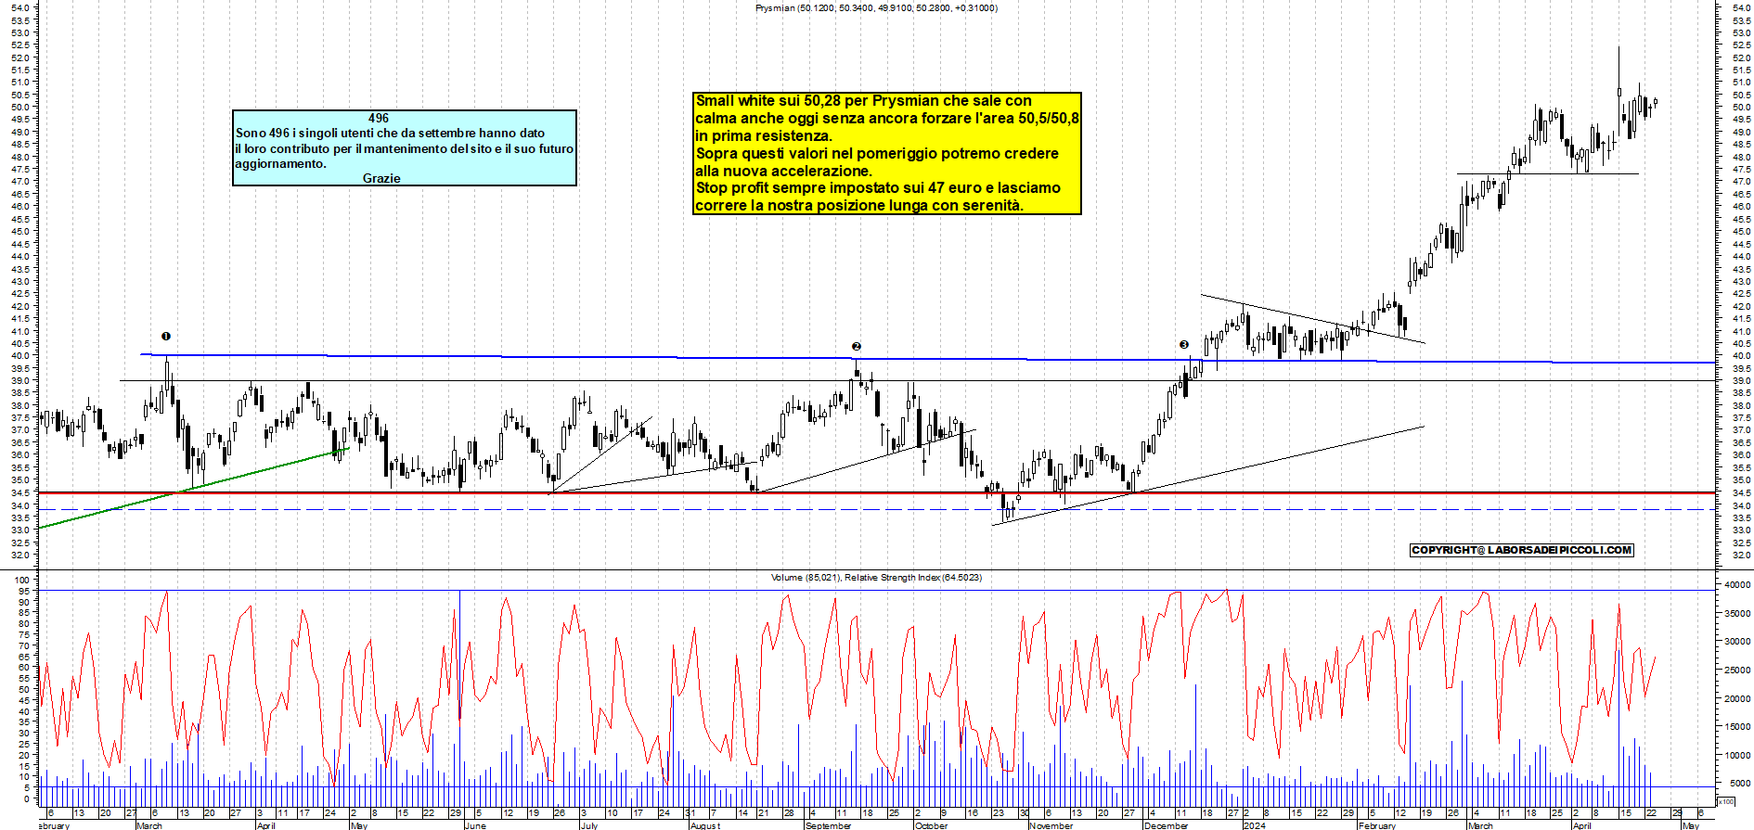Click 'alla nuova accelerazione.' in the yellow note
Viewport: 1754px width, 830px height.
coord(783,171)
